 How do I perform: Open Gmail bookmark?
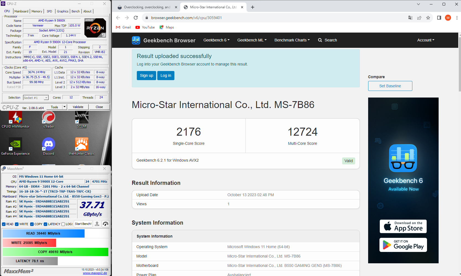click(124, 27)
